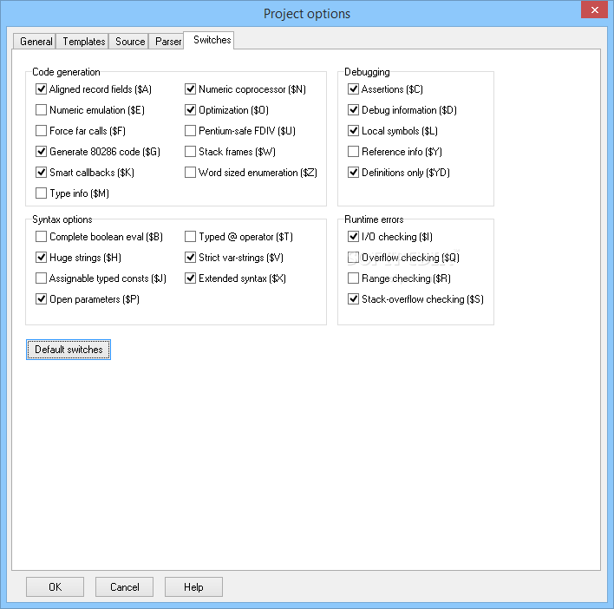Check Assignable typed consts ($J)

tap(41, 278)
